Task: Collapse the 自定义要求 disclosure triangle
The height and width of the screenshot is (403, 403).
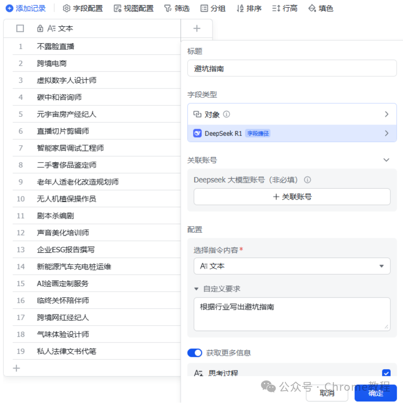Action: pos(196,289)
